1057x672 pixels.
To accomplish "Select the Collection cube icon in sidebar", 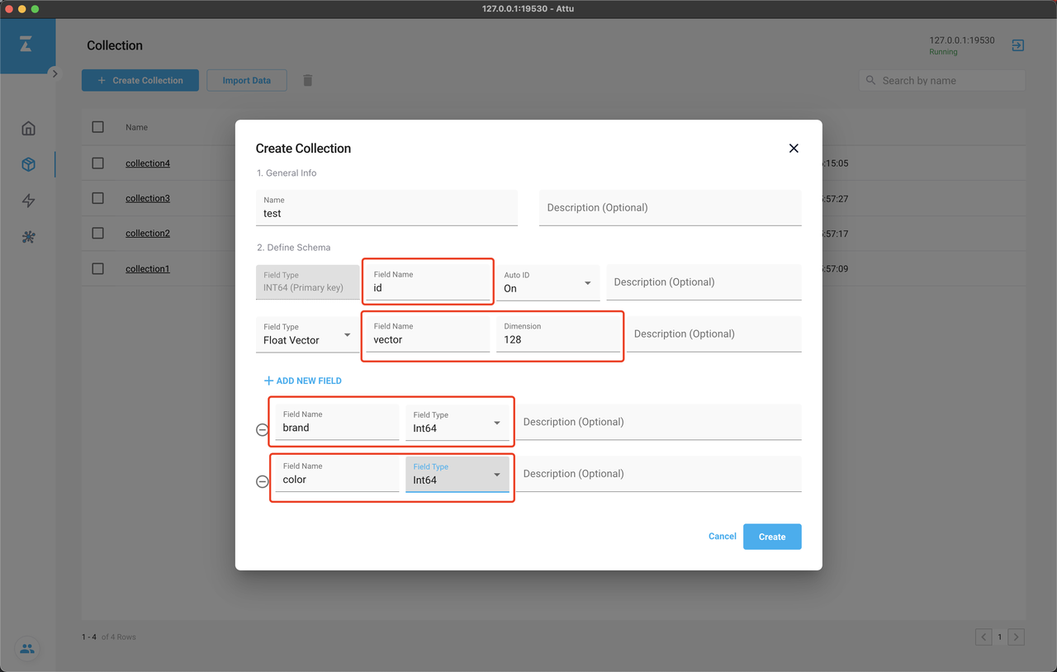I will pyautogui.click(x=28, y=164).
